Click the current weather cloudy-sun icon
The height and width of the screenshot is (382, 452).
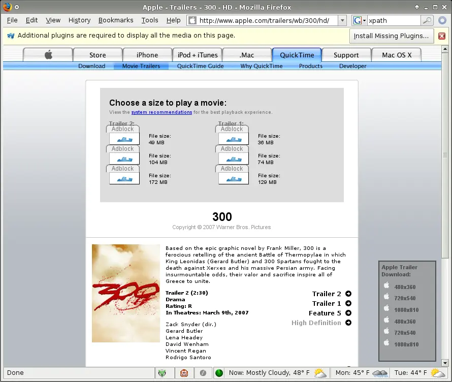320,373
